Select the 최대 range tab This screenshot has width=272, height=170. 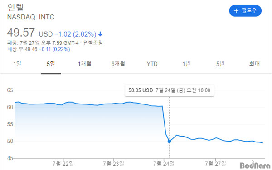(x=254, y=64)
